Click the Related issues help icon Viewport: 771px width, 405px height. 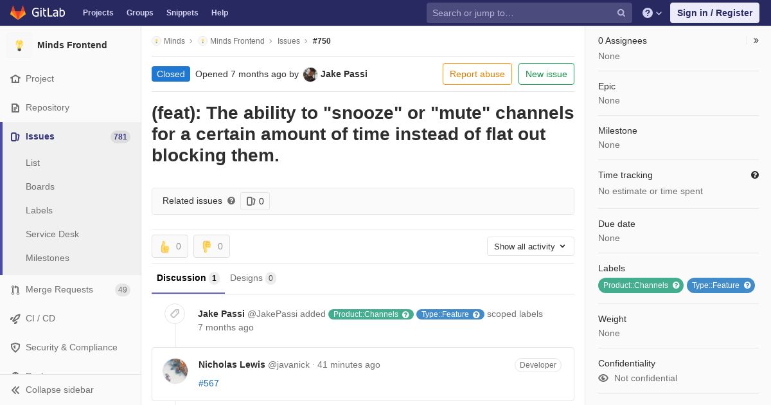tap(231, 201)
